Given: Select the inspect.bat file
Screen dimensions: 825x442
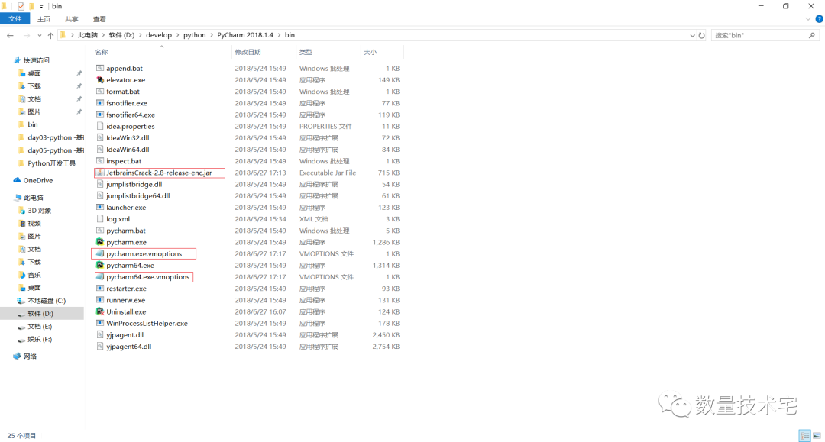Looking at the screenshot, I should coord(124,161).
